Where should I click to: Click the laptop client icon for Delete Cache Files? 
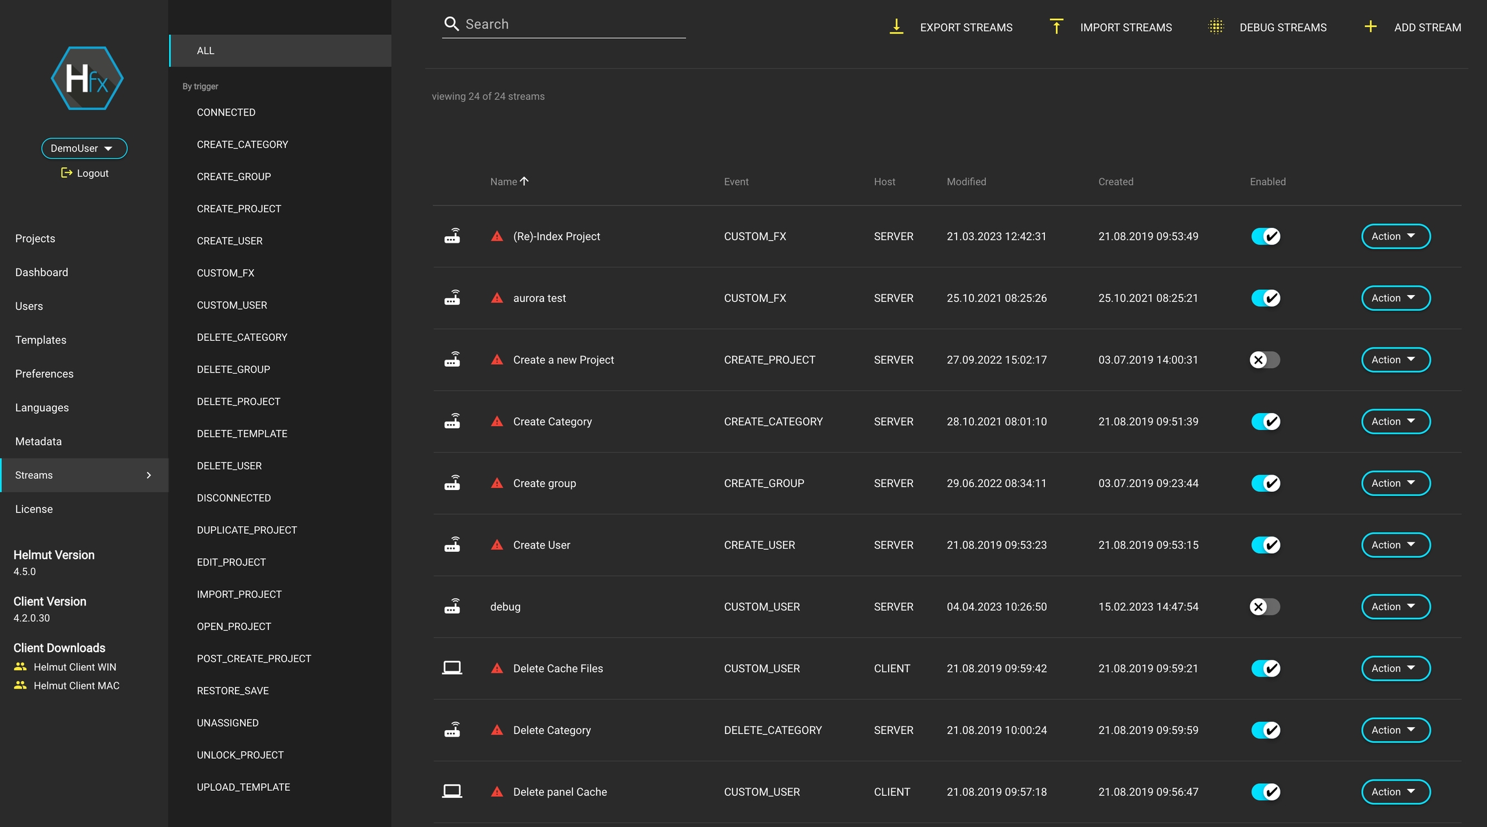tap(452, 668)
